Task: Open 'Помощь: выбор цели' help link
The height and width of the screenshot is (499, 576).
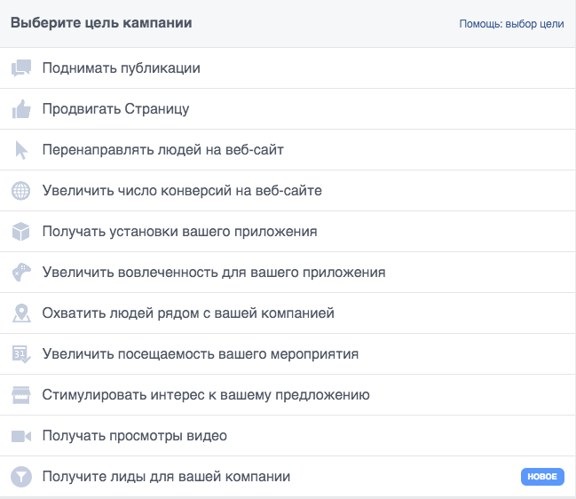Action: (x=511, y=24)
